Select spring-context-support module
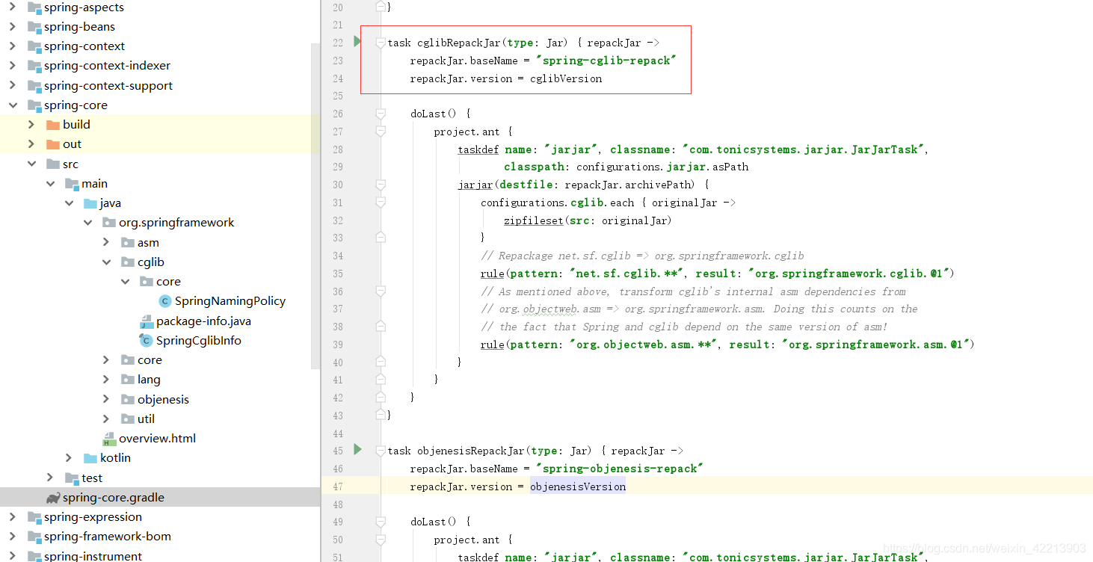 point(108,86)
